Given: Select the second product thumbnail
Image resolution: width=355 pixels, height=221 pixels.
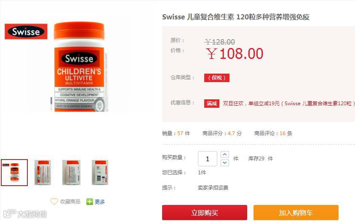Looking at the screenshot, I should pyautogui.click(x=43, y=173).
